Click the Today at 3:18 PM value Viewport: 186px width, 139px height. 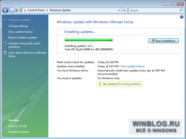click(108, 62)
